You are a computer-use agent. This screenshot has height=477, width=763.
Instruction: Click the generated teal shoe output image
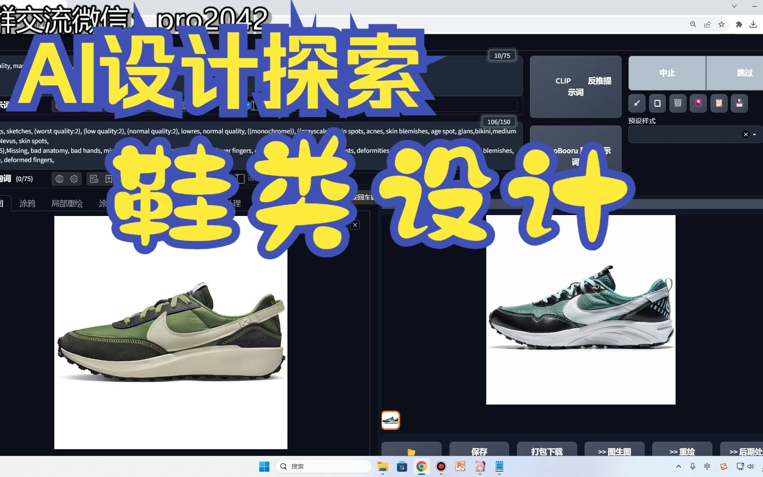581,310
